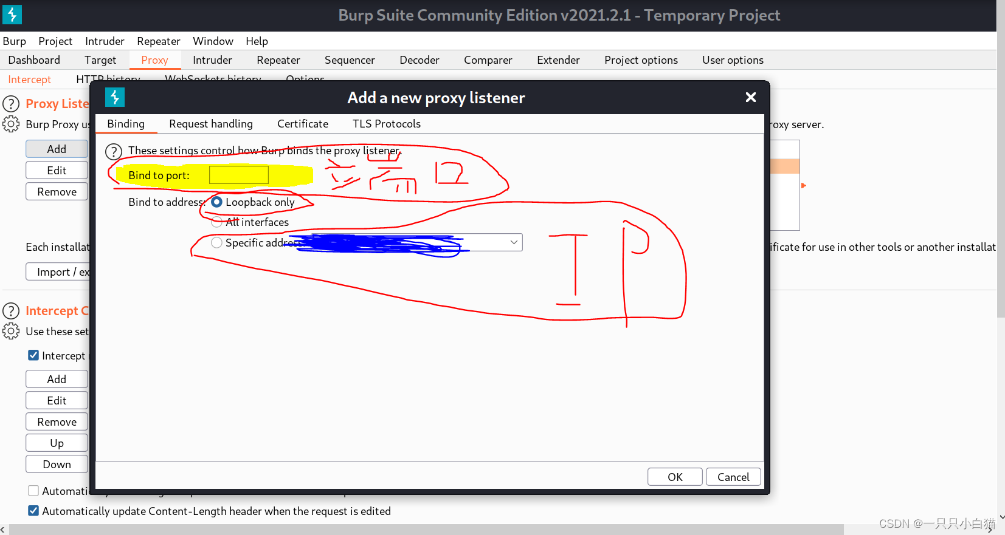The height and width of the screenshot is (535, 1005).
Task: Open the Window menu
Action: point(213,41)
